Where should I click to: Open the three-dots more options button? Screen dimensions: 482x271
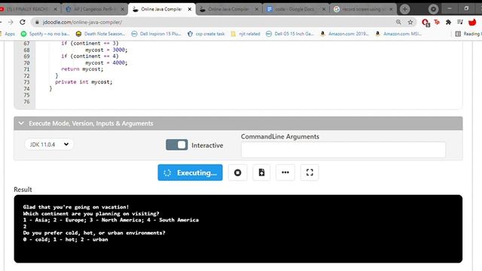coord(285,172)
